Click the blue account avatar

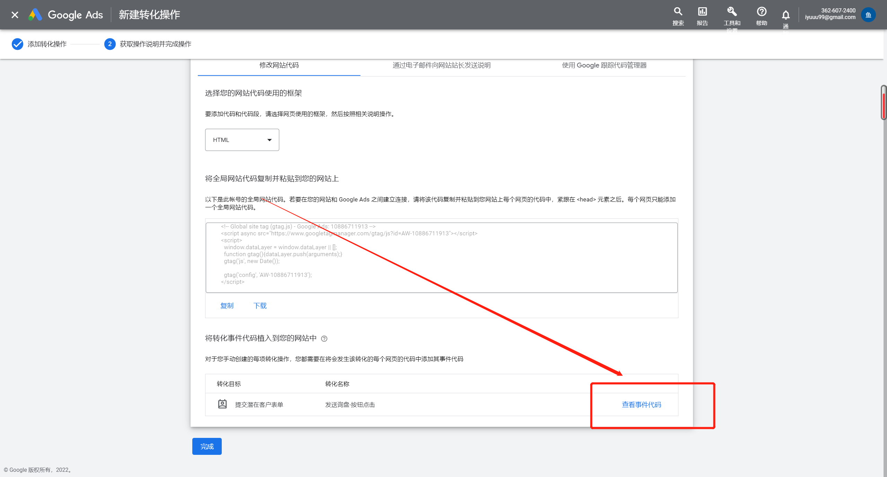[868, 15]
